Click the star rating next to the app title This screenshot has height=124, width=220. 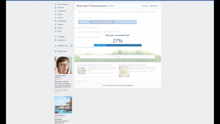[x=111, y=6]
